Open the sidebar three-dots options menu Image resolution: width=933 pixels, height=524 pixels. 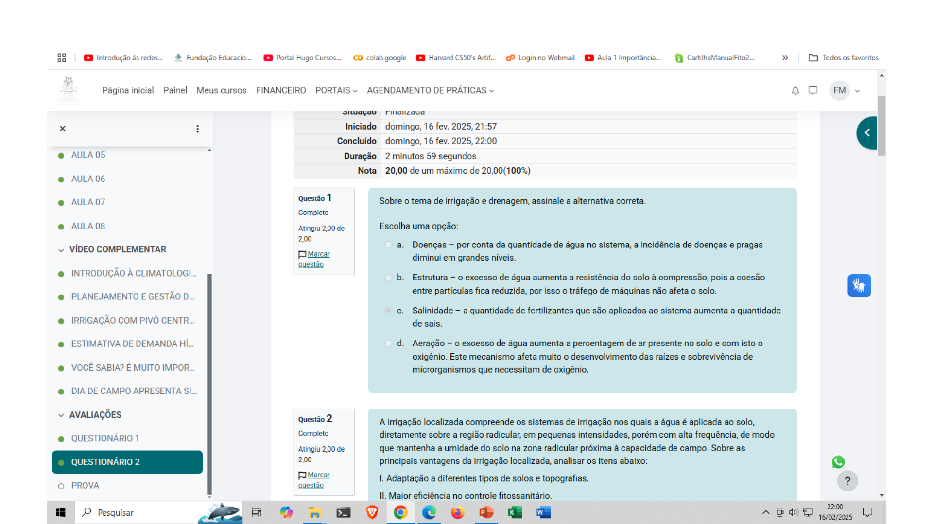[x=197, y=129]
